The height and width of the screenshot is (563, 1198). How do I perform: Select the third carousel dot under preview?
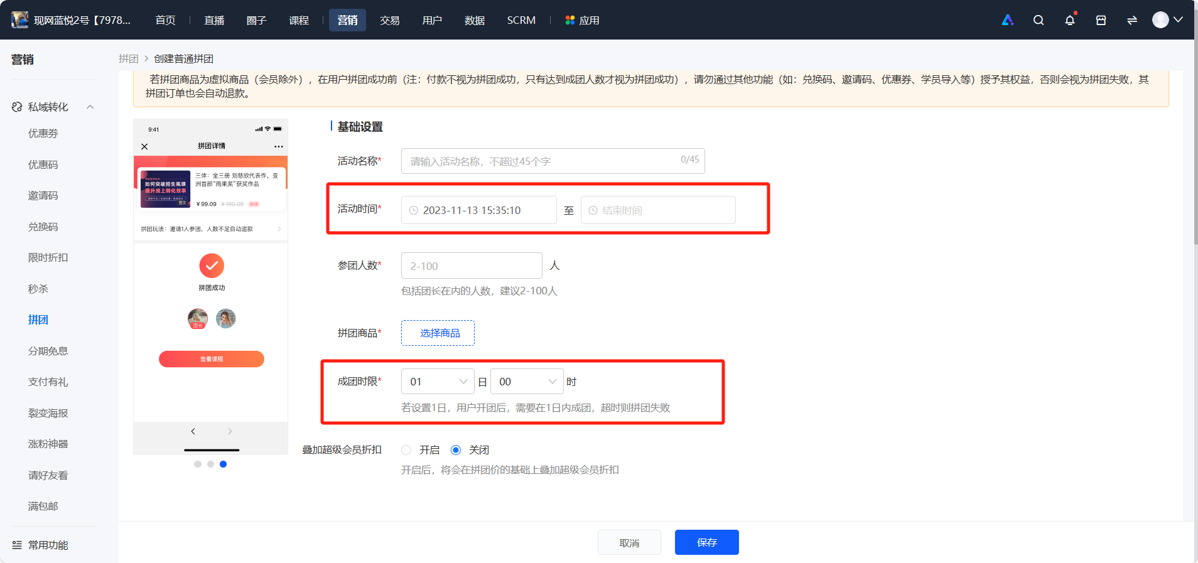[x=223, y=464]
